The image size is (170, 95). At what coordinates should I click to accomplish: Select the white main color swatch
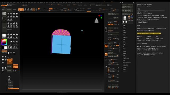point(6,47)
